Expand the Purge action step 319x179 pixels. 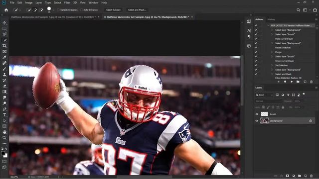point(272,52)
